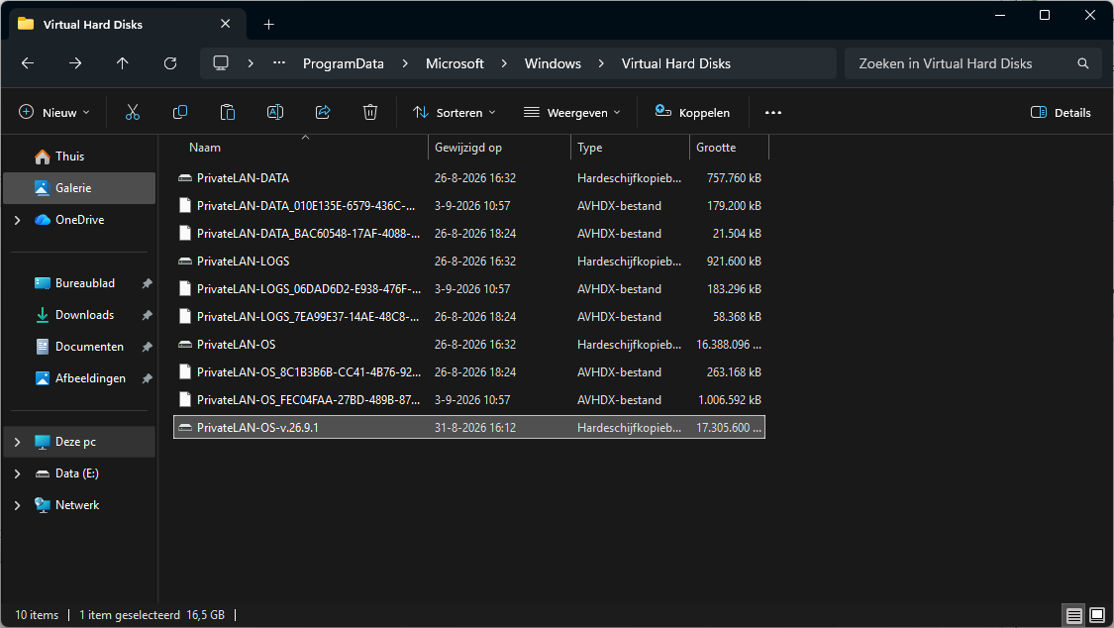Close the Virtual Hard Disks tab
This screenshot has height=628, width=1114.
(x=225, y=24)
